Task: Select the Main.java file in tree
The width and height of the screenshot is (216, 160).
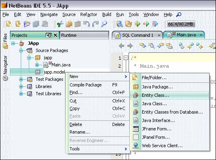Action: click(x=61, y=65)
